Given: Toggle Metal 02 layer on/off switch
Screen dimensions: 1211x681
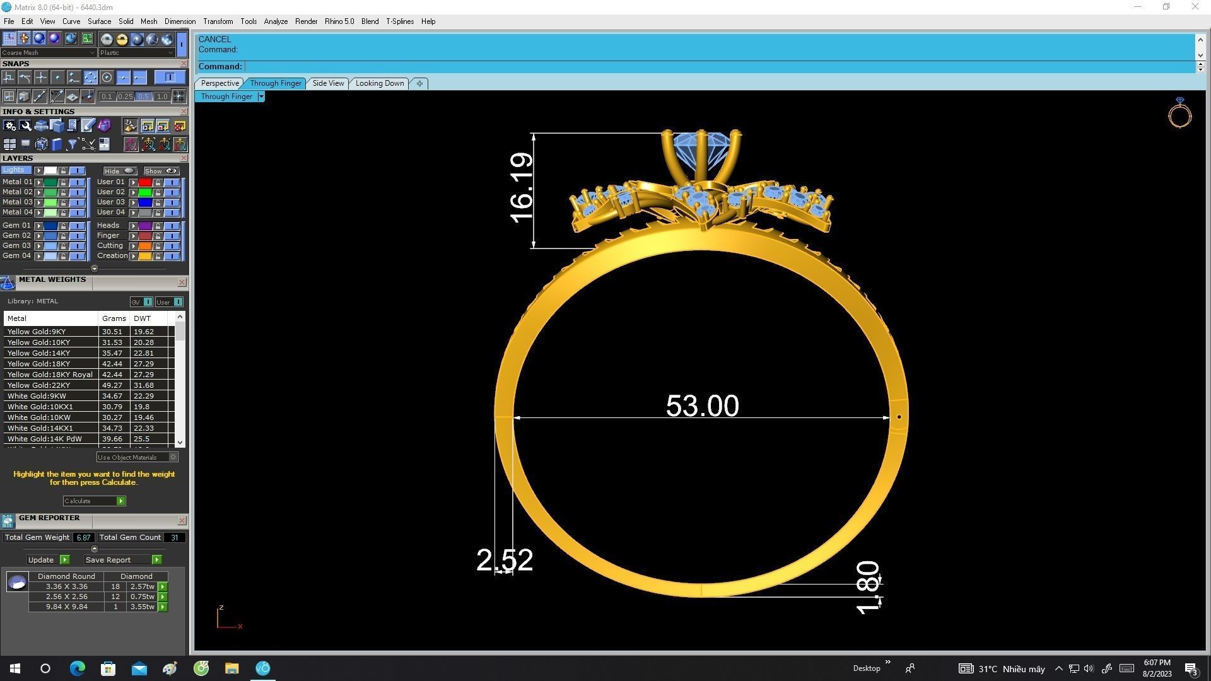Looking at the screenshot, I should (77, 192).
